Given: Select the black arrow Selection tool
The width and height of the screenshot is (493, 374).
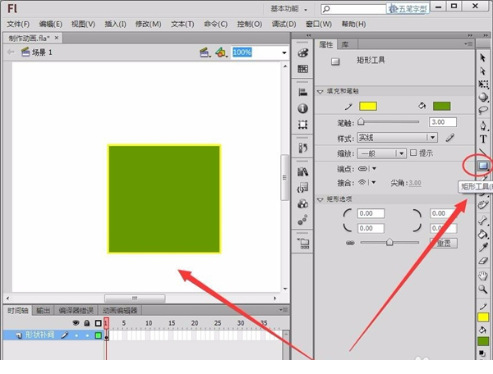Looking at the screenshot, I should [483, 57].
